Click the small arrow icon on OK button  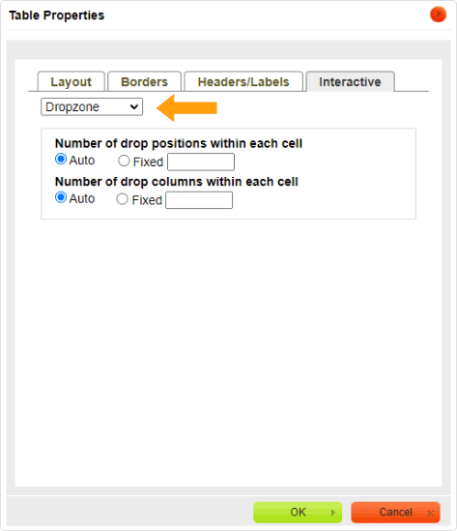click(x=333, y=513)
